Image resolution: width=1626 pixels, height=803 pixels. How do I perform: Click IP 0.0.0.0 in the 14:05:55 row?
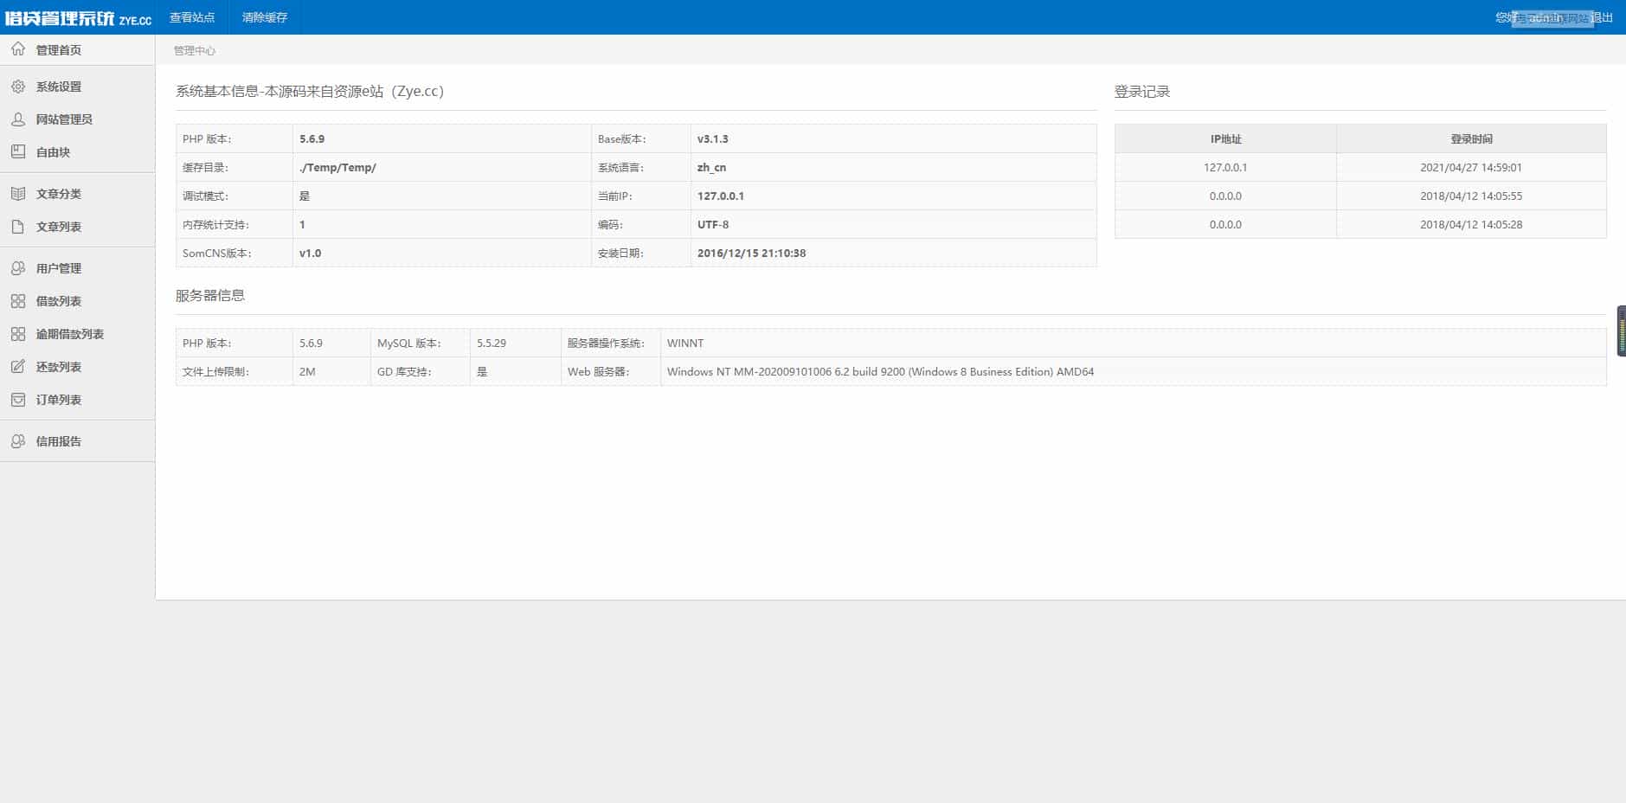coord(1225,196)
